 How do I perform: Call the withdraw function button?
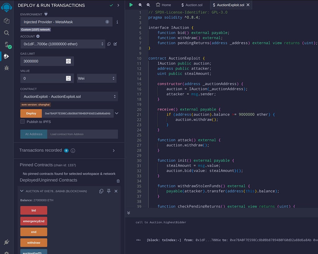point(34,243)
